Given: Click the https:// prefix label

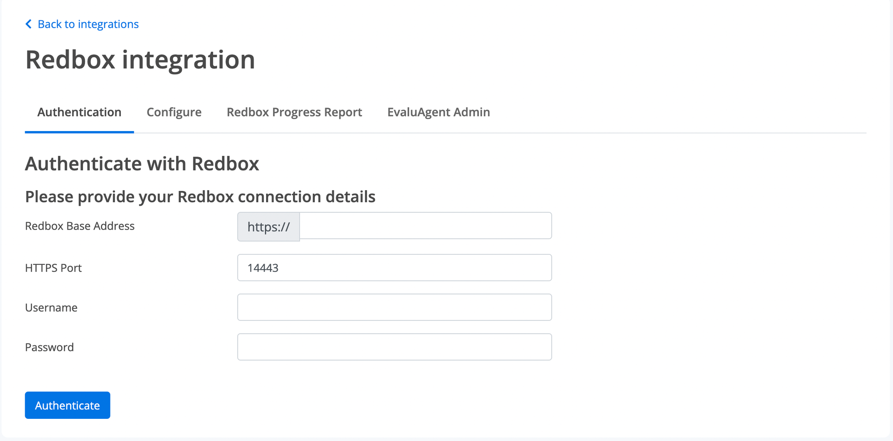Looking at the screenshot, I should point(268,227).
